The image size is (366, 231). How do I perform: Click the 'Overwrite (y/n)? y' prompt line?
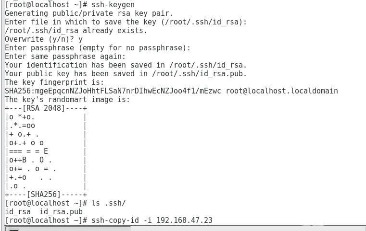(x=44, y=39)
